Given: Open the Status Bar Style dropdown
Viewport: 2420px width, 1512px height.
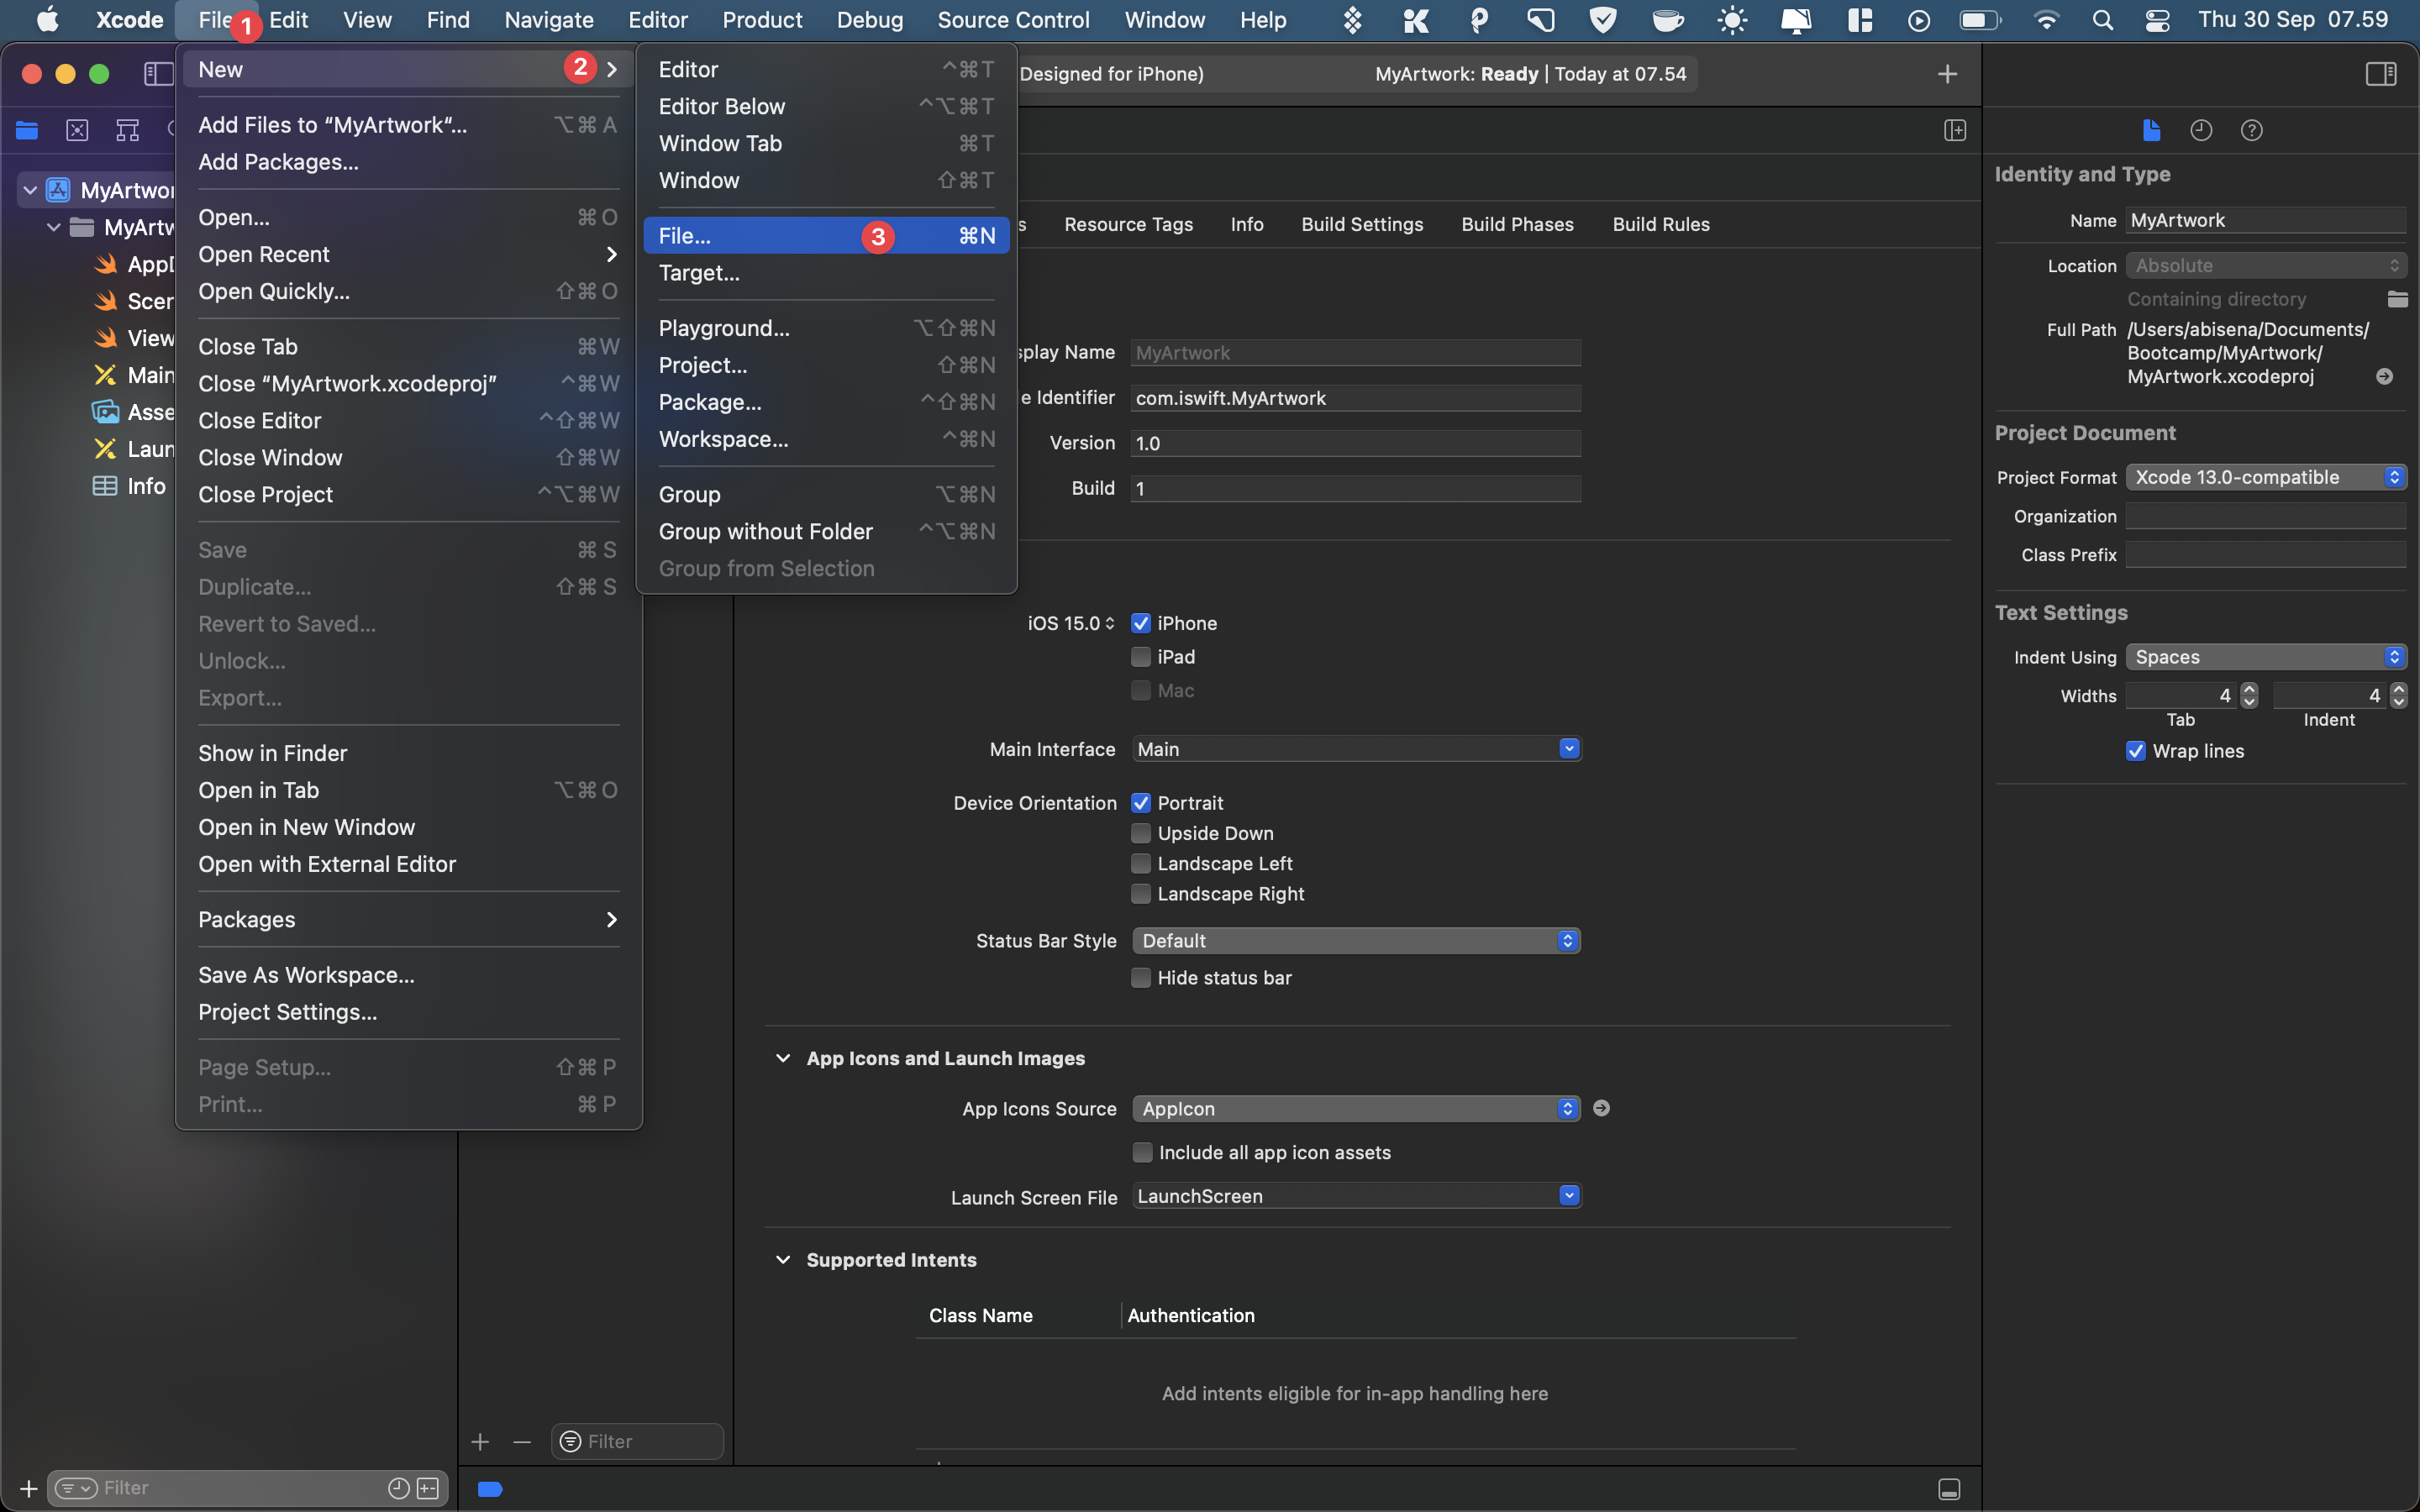Looking at the screenshot, I should point(1356,941).
